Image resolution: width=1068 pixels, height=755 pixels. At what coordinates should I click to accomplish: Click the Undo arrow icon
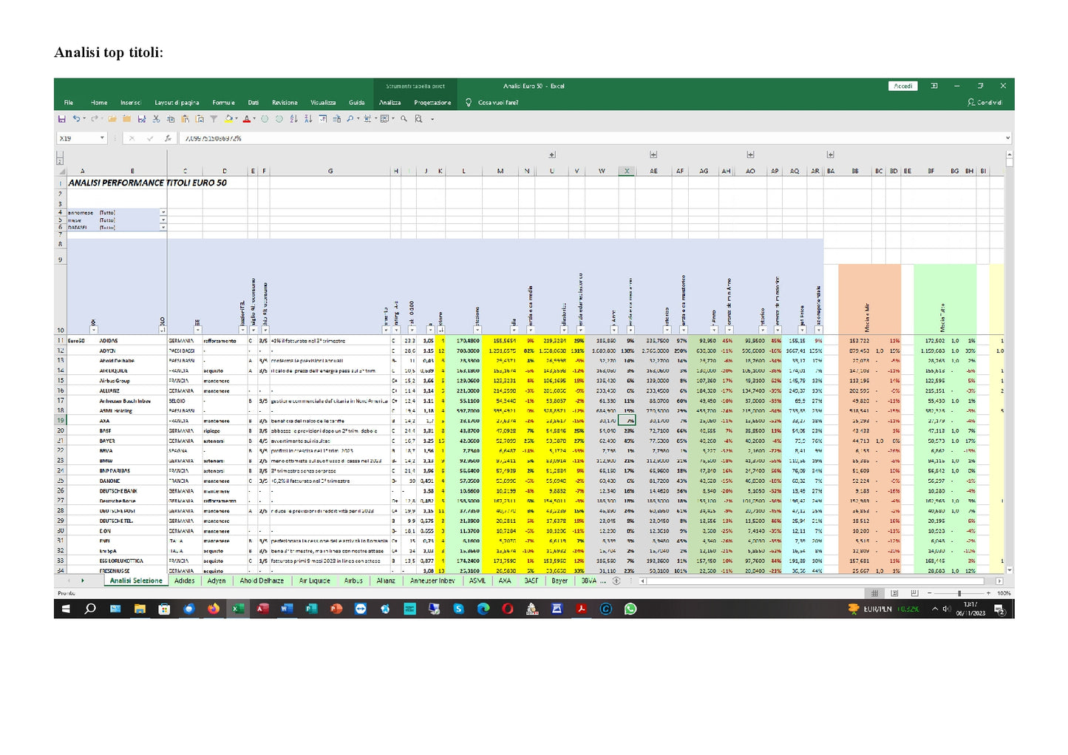pos(76,118)
